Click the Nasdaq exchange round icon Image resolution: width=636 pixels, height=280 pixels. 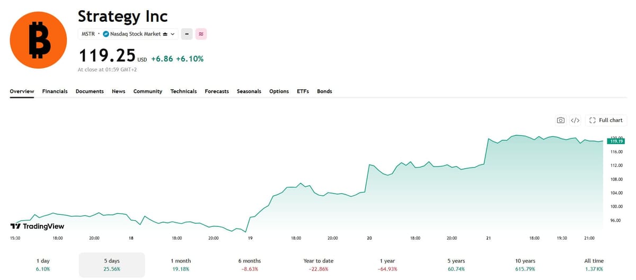105,34
